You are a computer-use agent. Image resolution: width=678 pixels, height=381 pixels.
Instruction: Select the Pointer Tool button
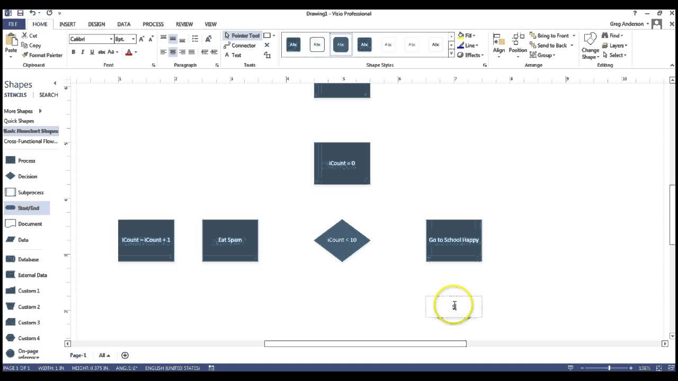point(242,35)
